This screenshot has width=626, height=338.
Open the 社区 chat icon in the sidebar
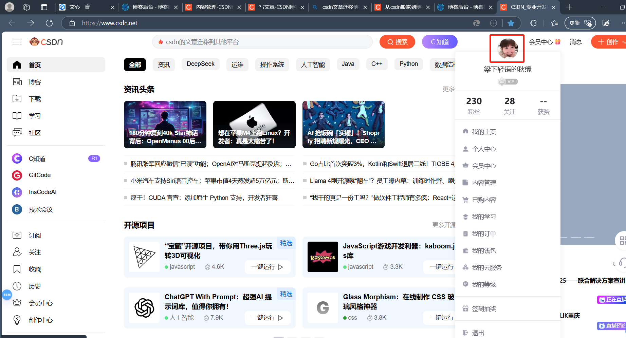(x=17, y=133)
